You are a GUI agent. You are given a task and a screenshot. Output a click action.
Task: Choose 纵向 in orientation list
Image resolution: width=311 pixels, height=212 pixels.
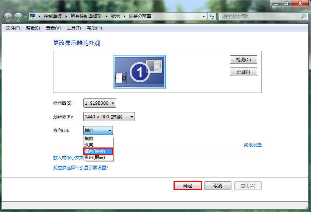click(x=98, y=145)
